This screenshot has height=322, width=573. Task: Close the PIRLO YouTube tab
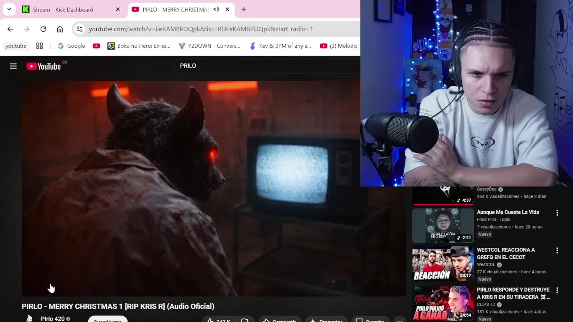tap(227, 9)
